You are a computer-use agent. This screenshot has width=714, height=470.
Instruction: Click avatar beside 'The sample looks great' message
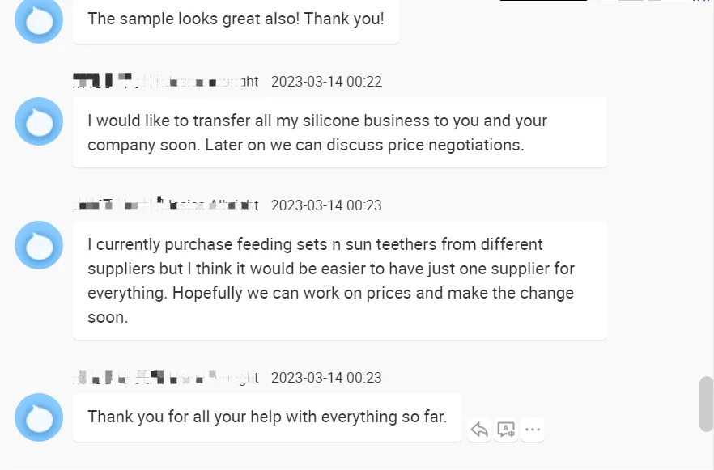point(39,20)
